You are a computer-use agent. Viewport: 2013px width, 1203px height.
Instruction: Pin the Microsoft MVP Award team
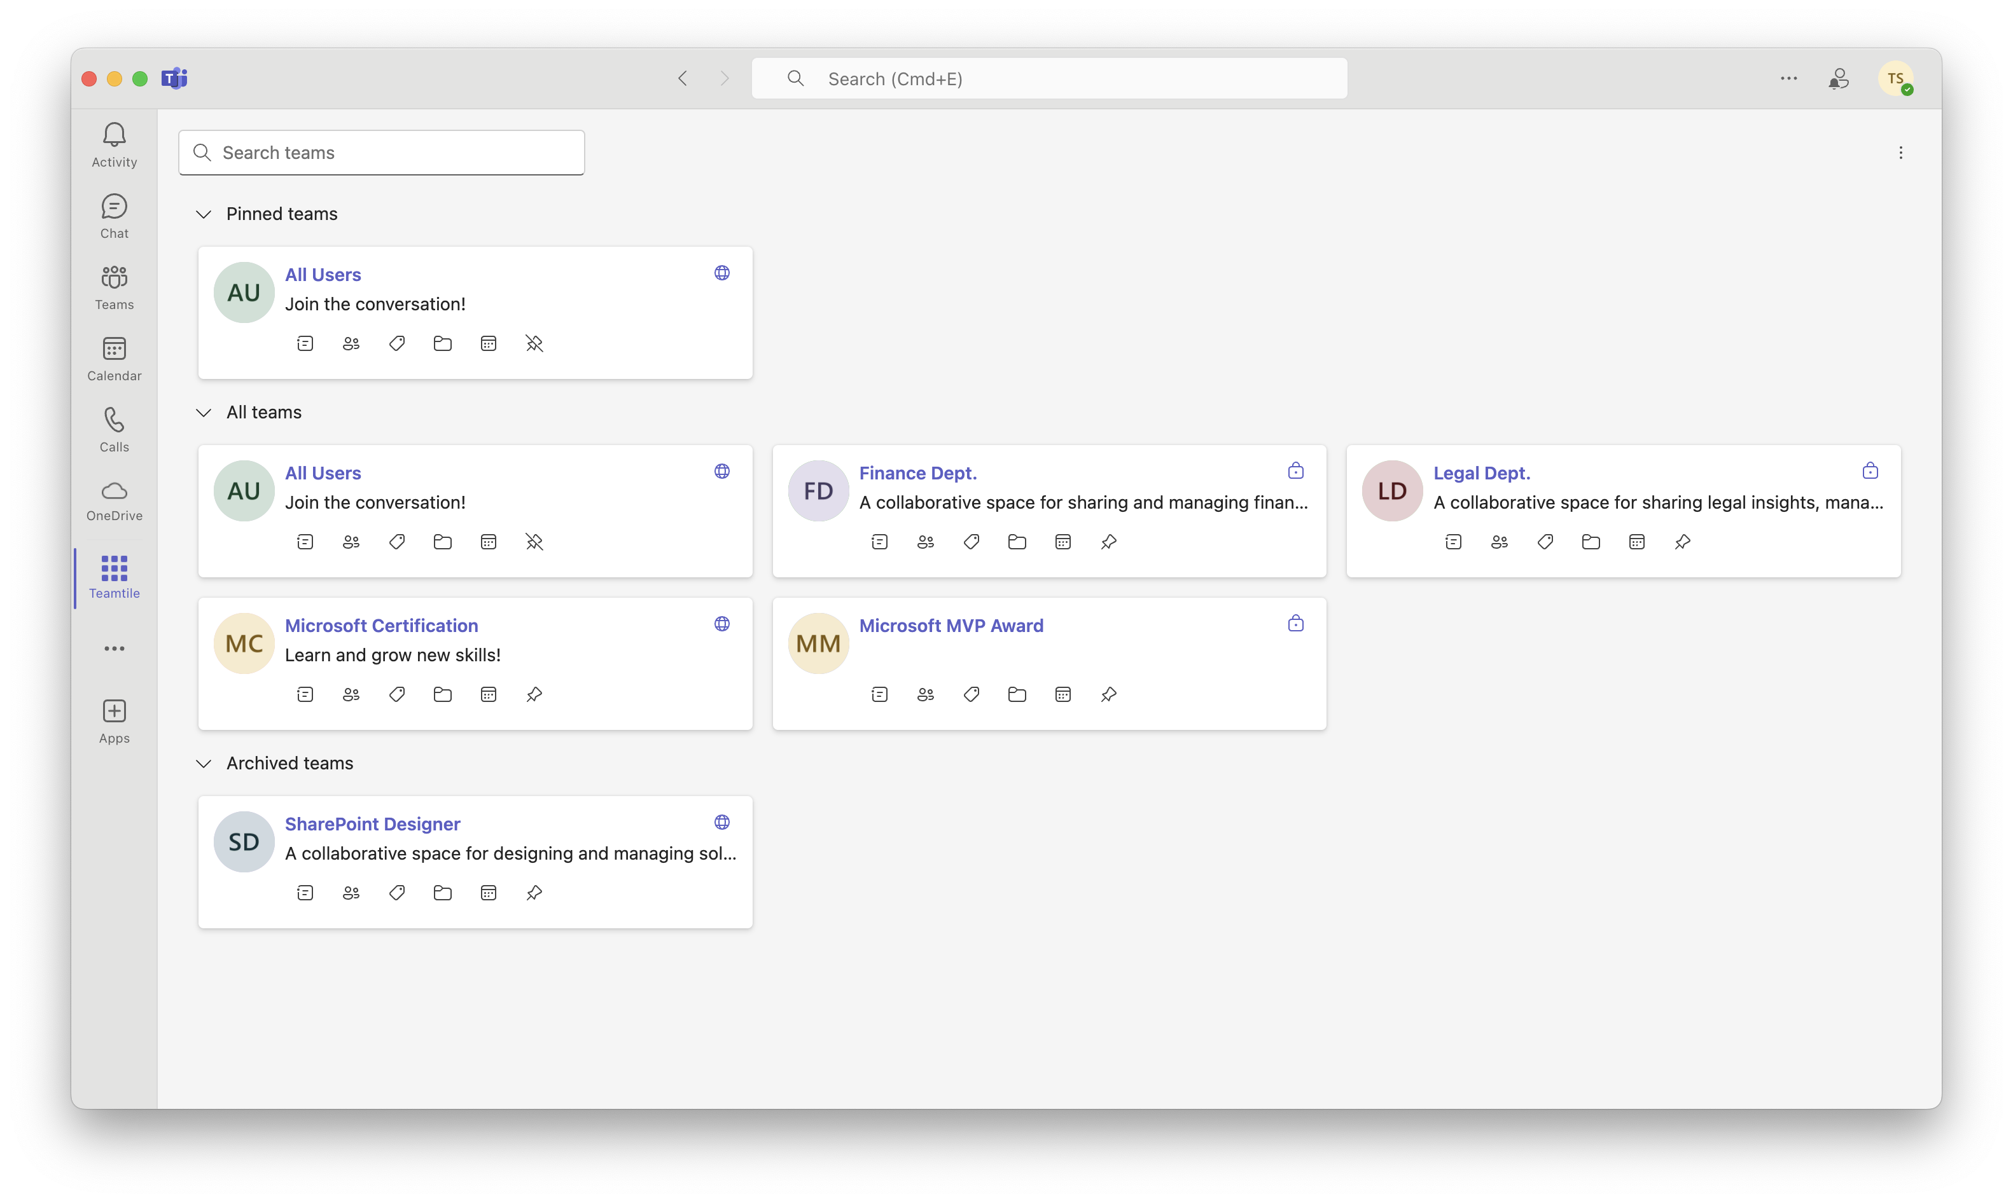1109,694
